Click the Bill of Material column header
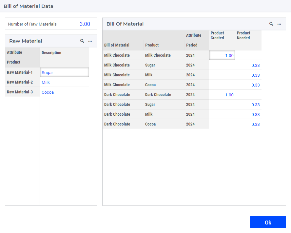The height and width of the screenshot is (233, 291). 123,45
